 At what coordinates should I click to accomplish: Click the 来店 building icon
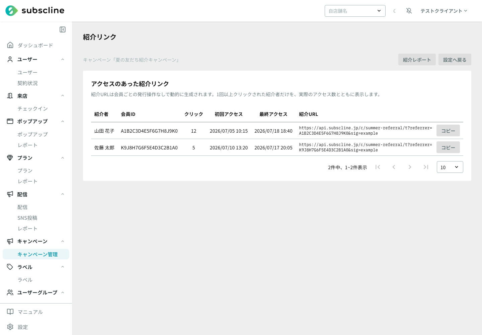[10, 96]
